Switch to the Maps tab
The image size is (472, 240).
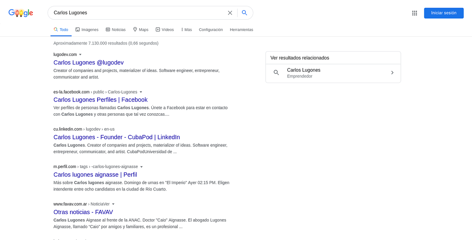[141, 30]
